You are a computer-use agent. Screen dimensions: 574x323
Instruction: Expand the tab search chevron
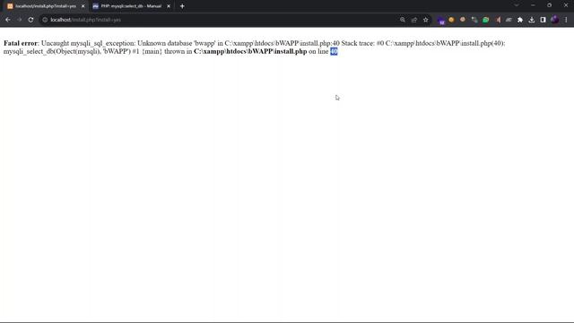click(517, 5)
